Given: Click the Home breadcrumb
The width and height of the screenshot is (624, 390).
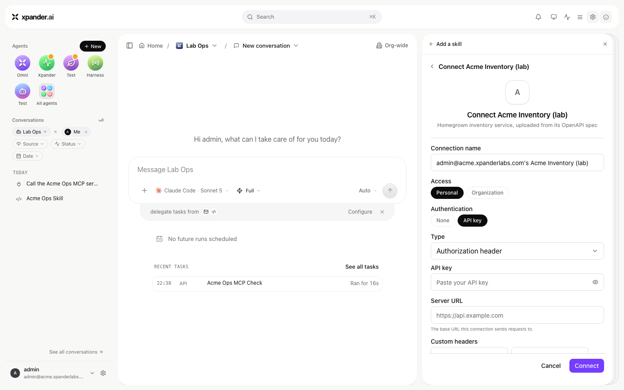Looking at the screenshot, I should [x=151, y=45].
